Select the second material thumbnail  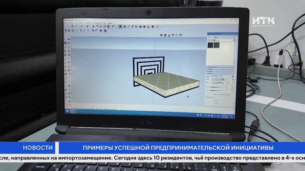point(217,45)
